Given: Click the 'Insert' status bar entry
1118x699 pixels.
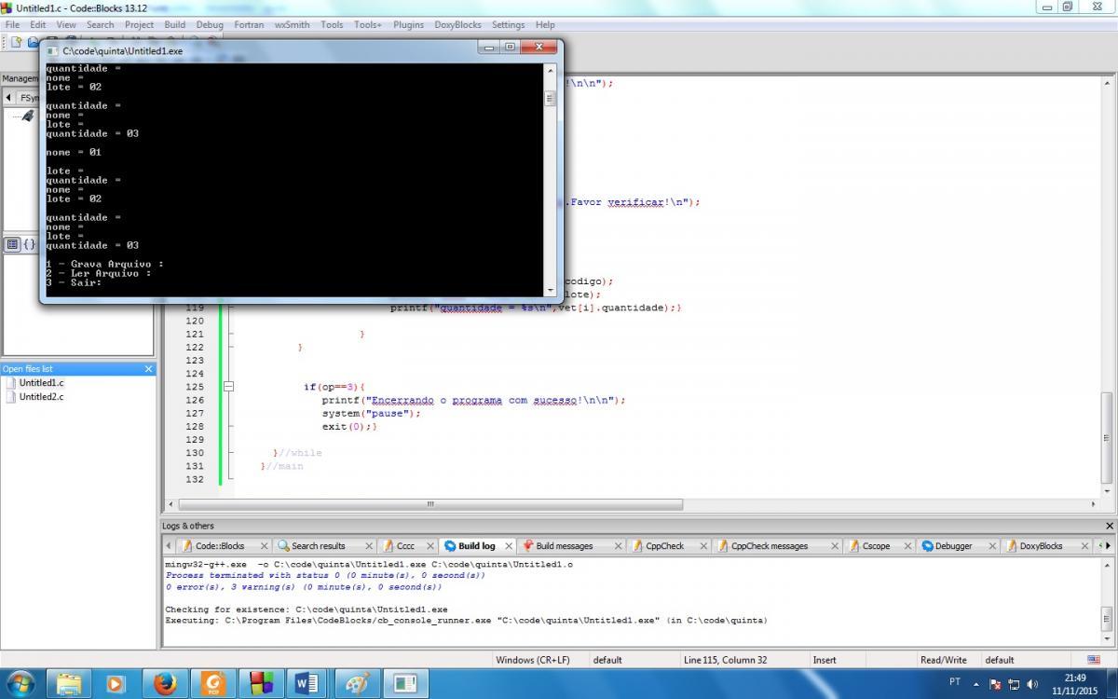Looking at the screenshot, I should (825, 660).
